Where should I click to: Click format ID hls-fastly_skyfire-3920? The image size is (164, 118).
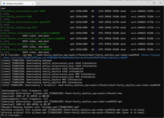16,16
